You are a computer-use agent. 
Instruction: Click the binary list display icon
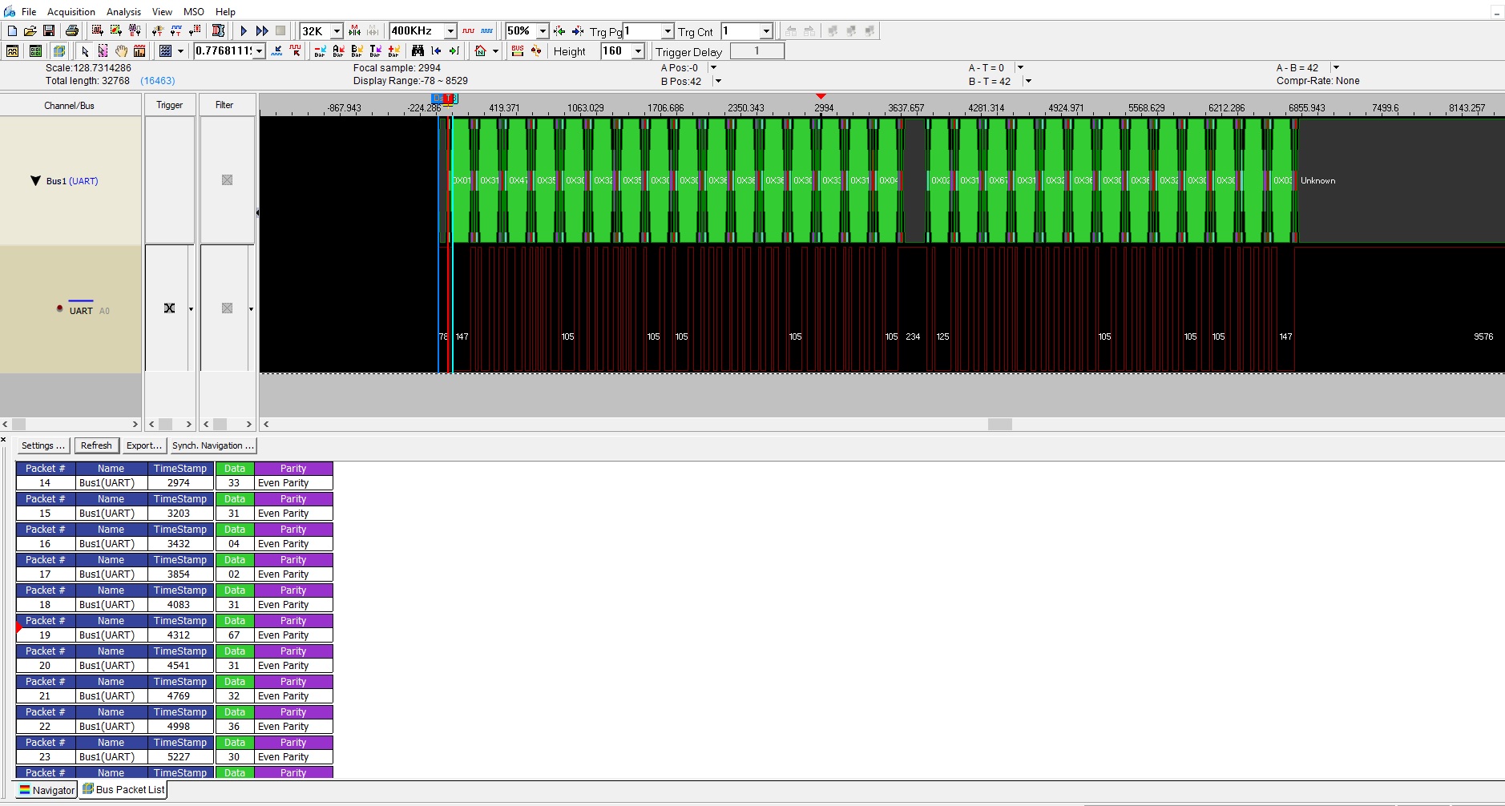point(35,51)
